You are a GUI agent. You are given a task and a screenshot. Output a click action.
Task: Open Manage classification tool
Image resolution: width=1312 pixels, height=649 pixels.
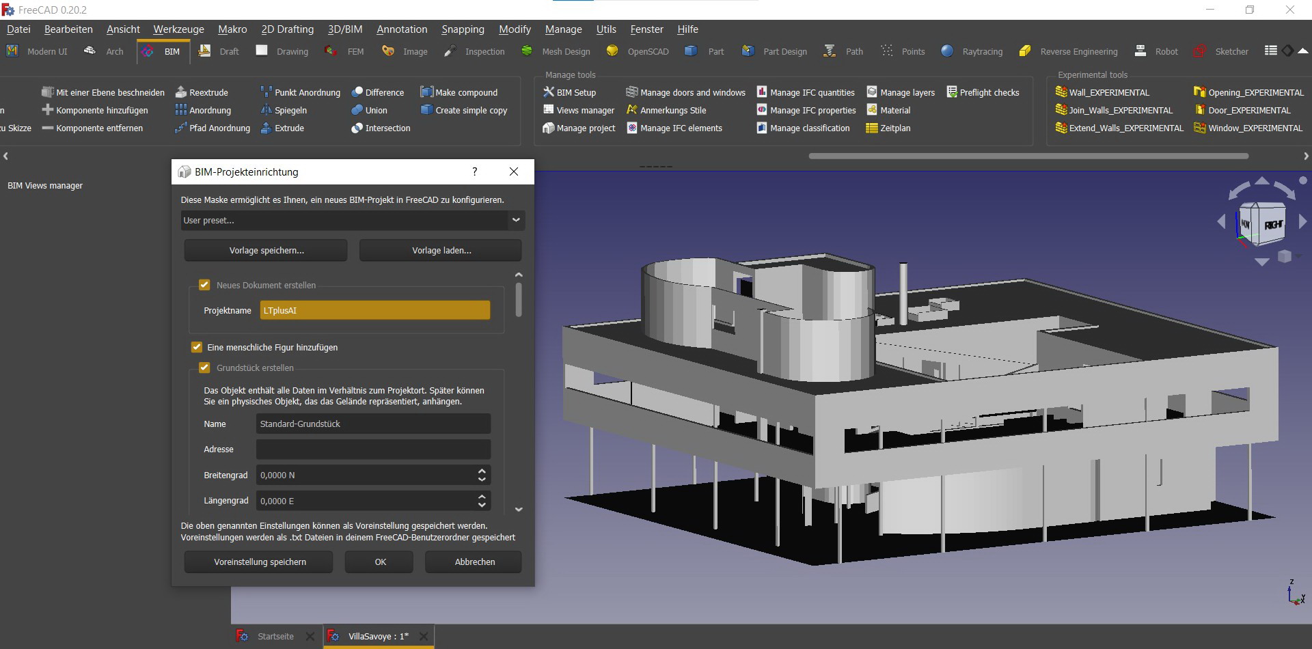point(803,128)
